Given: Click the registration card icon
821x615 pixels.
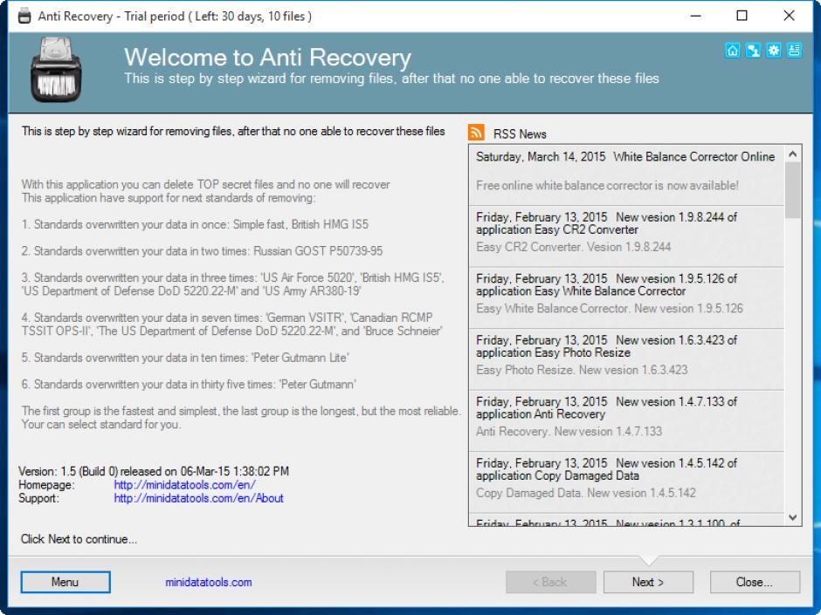Looking at the screenshot, I should pos(794,51).
